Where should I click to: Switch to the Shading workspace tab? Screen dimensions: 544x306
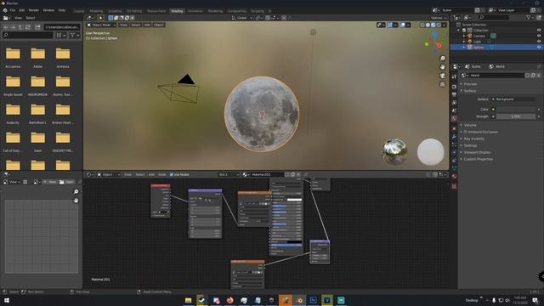click(x=177, y=11)
